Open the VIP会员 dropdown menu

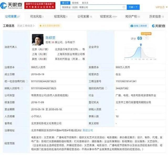(x=161, y=7)
